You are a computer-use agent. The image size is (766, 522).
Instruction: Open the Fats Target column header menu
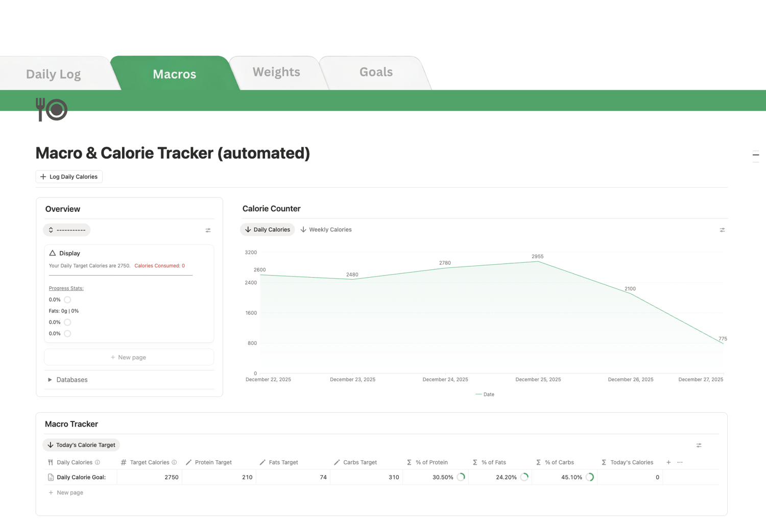[x=278, y=462]
